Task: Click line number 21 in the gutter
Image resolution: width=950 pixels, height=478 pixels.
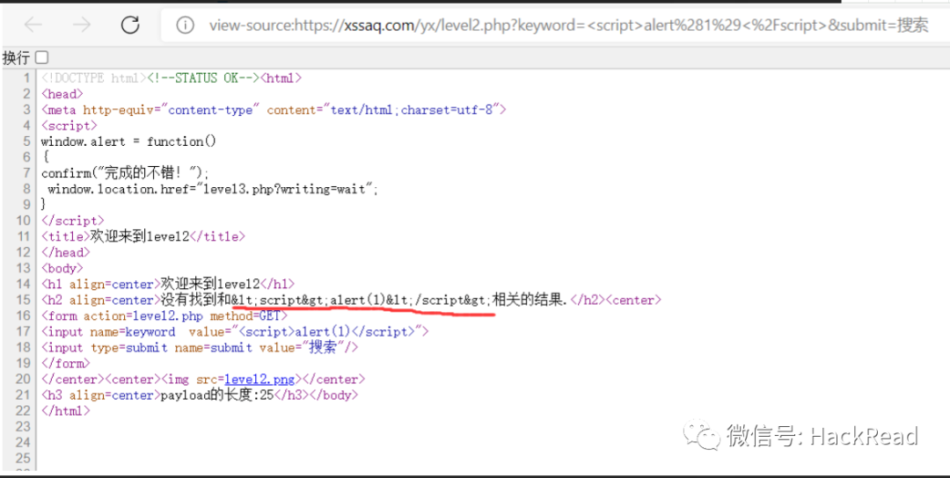Action: click(22, 395)
